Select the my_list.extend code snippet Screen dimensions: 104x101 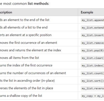pos(92,28)
